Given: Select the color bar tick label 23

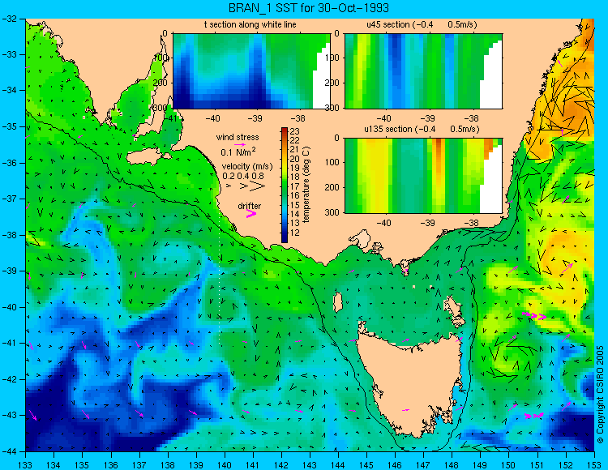Looking at the screenshot, I should point(295,132).
